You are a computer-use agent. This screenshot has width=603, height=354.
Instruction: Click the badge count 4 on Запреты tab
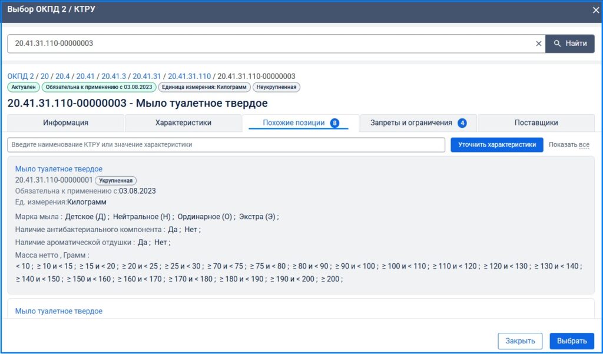[x=462, y=123]
